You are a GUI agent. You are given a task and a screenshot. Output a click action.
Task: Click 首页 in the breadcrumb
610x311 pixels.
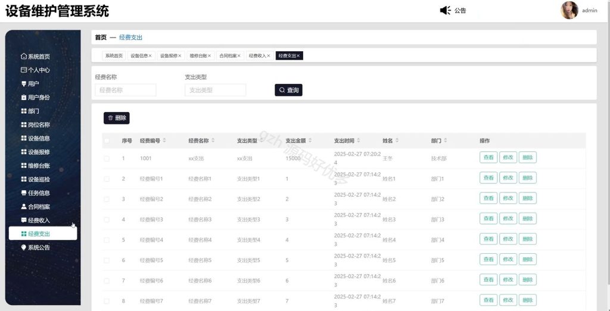101,38
